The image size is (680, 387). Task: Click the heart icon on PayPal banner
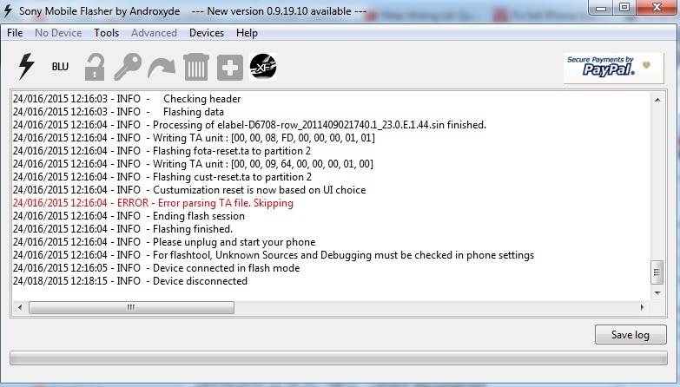(x=646, y=65)
